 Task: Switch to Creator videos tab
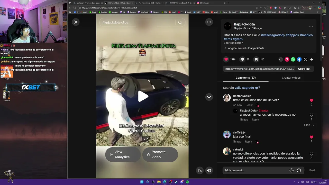[x=291, y=78]
